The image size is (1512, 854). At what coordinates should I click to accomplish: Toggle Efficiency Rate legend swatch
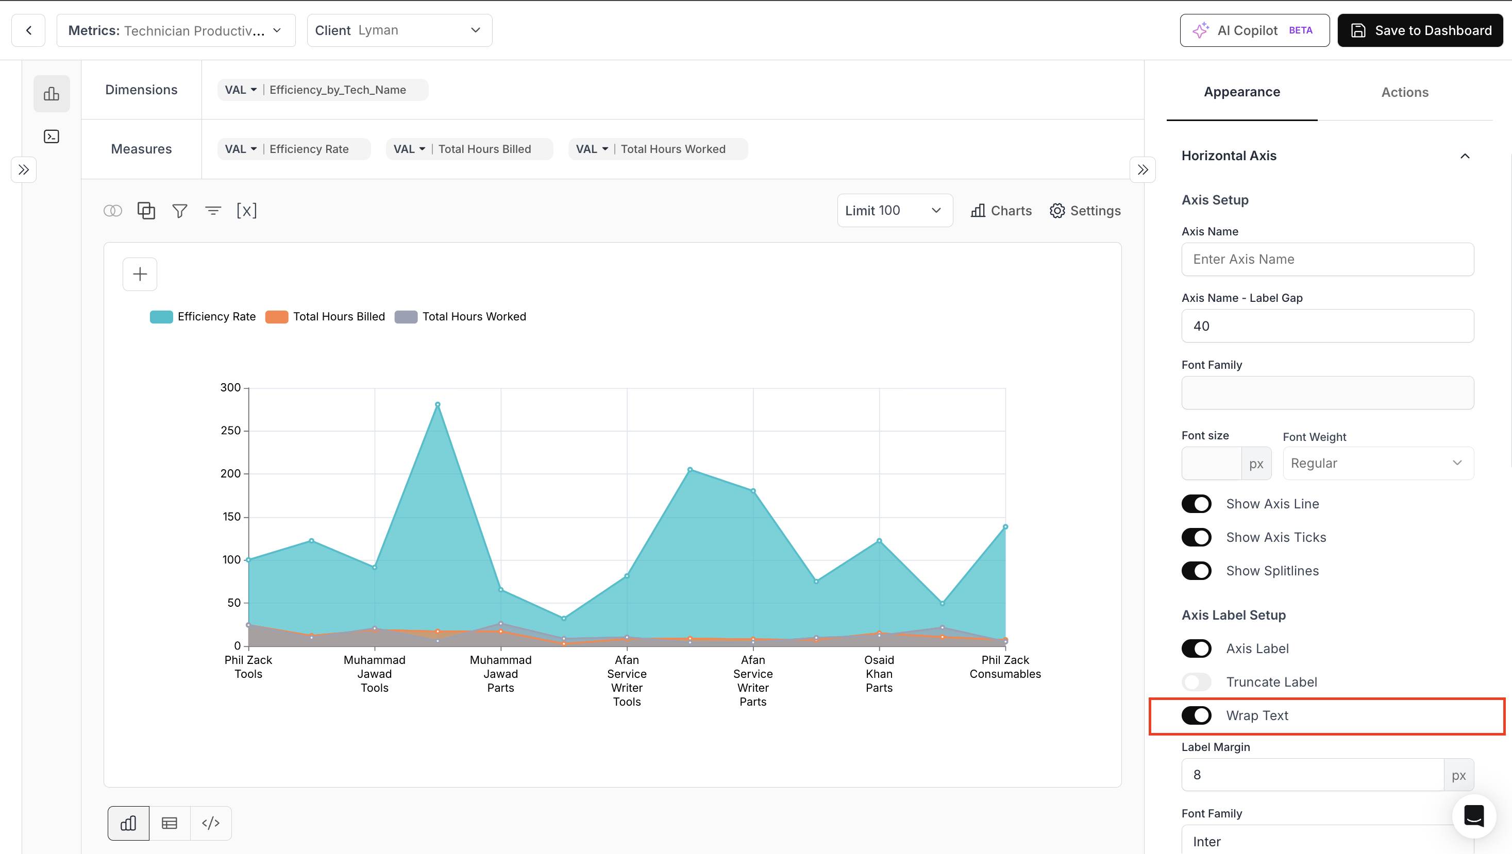tap(161, 317)
